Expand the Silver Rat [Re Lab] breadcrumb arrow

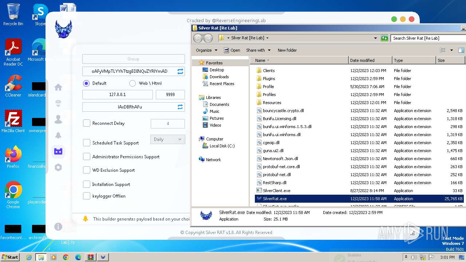coord(267,38)
